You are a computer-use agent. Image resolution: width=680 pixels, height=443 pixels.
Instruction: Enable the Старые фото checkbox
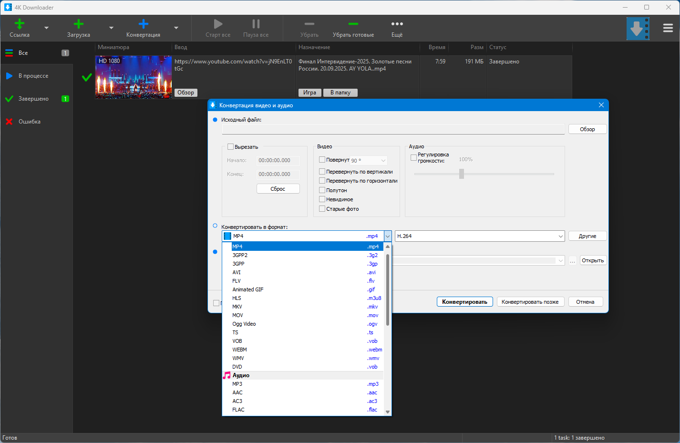click(x=322, y=209)
